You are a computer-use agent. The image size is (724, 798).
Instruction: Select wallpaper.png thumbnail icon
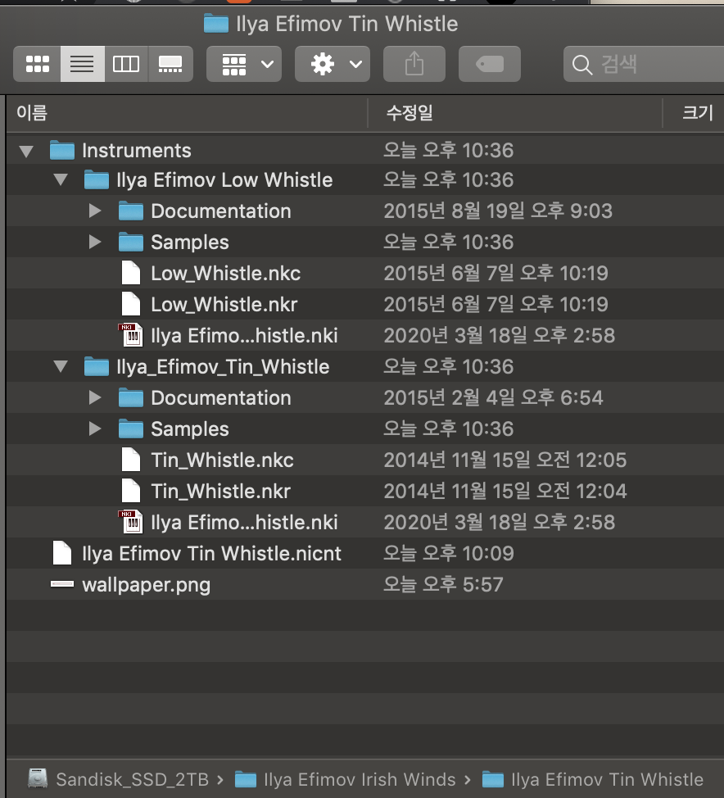click(x=62, y=584)
